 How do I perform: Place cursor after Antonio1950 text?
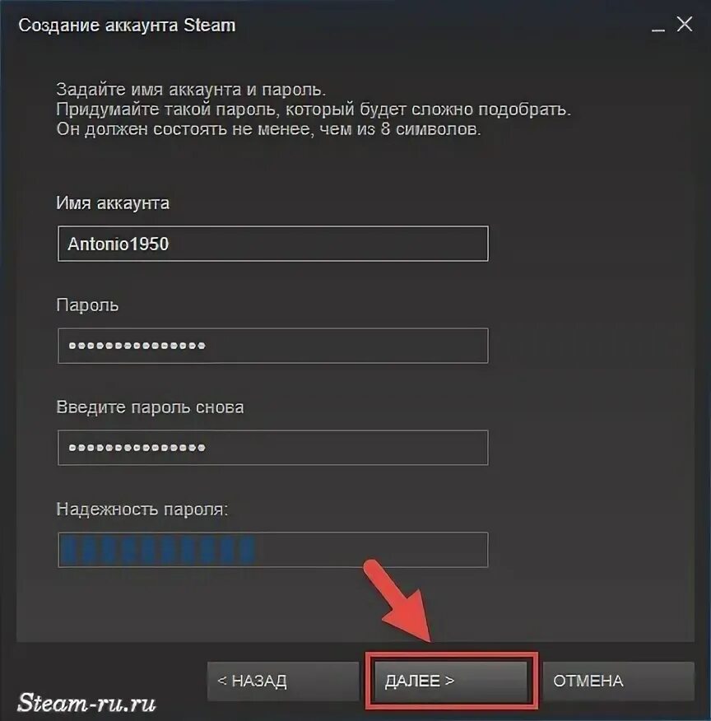coord(170,244)
